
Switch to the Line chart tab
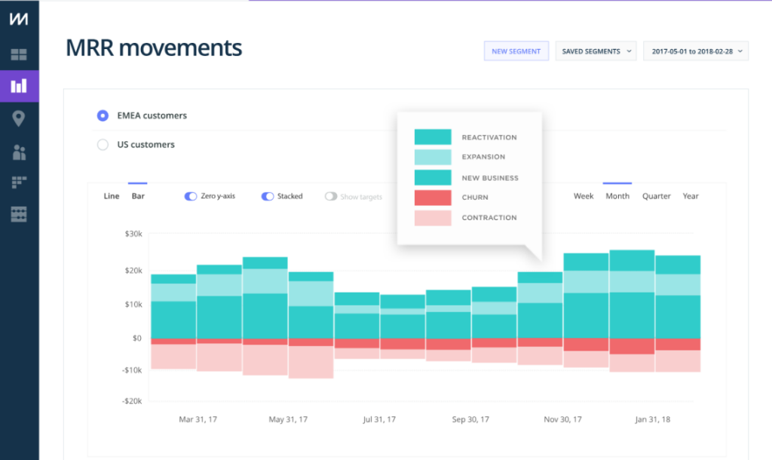112,196
